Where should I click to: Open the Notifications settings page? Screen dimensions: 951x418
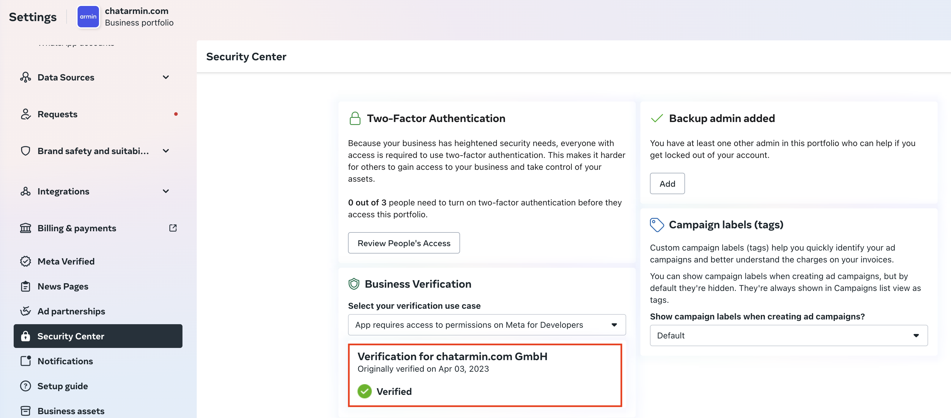65,361
